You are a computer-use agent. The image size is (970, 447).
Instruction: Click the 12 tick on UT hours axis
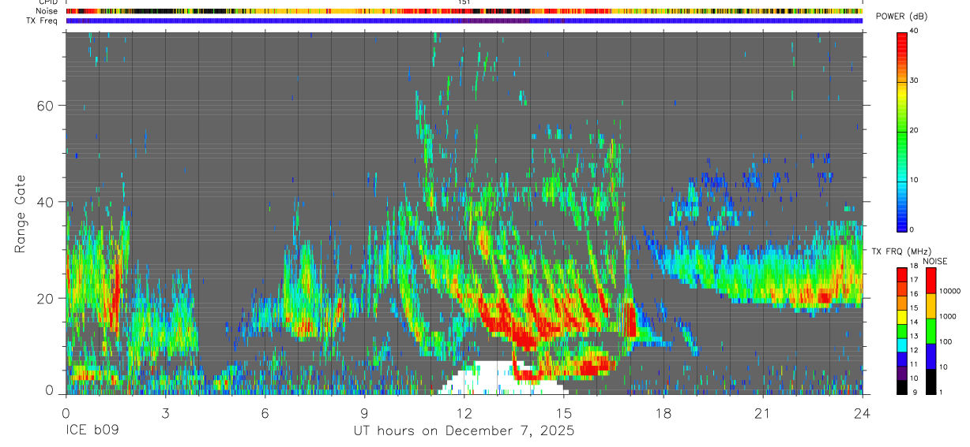464,413
